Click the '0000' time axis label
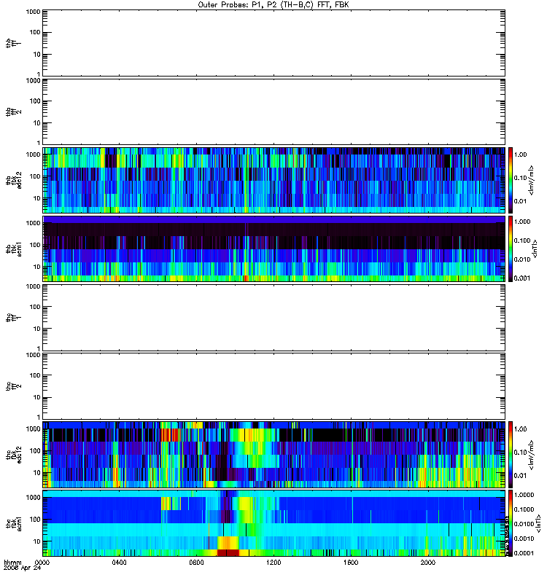Image resolution: width=547 pixels, height=583 pixels. pyautogui.click(x=42, y=563)
